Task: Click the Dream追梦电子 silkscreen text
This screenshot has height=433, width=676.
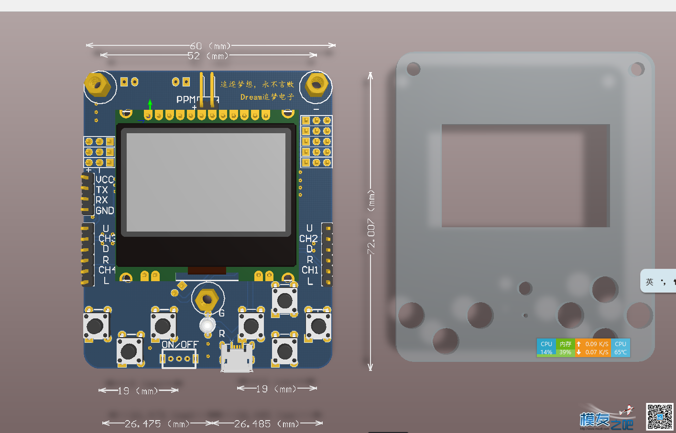Action: [x=267, y=97]
